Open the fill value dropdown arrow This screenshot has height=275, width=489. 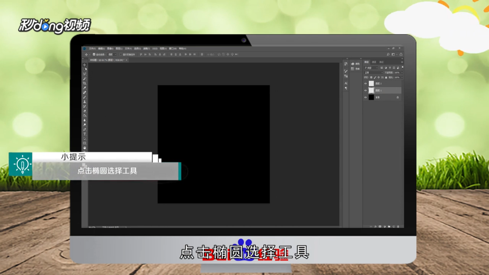tap(402, 77)
